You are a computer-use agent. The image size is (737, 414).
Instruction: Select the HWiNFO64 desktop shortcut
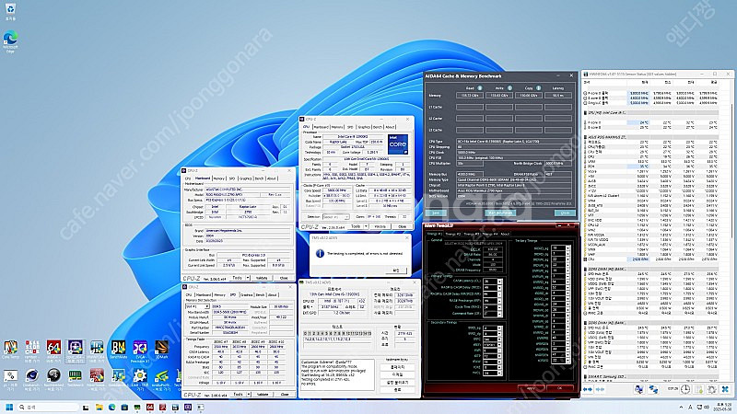click(x=97, y=351)
